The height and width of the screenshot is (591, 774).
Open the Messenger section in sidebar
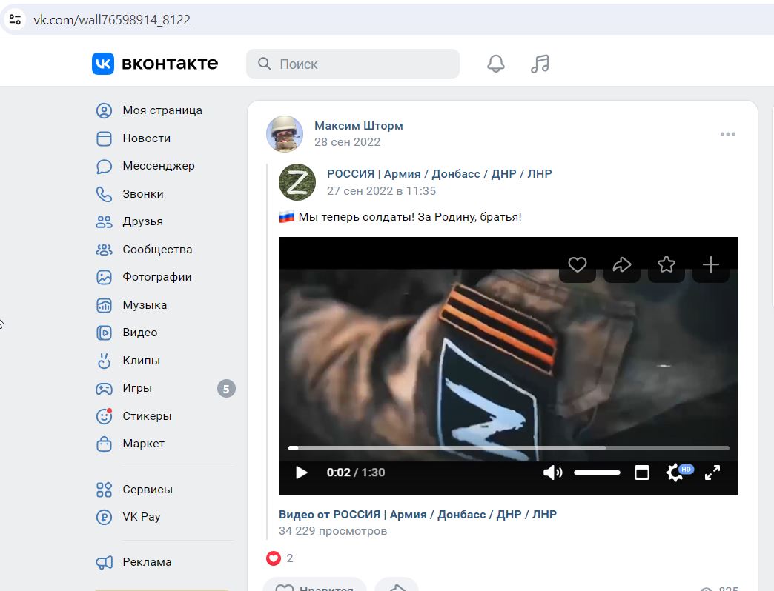pos(158,166)
